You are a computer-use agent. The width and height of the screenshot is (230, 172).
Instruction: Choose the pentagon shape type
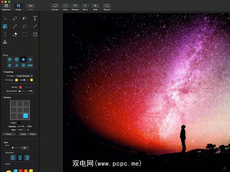[10, 65]
